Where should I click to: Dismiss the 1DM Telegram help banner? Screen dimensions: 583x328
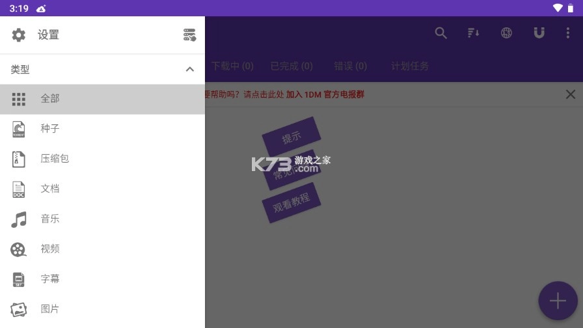click(570, 94)
